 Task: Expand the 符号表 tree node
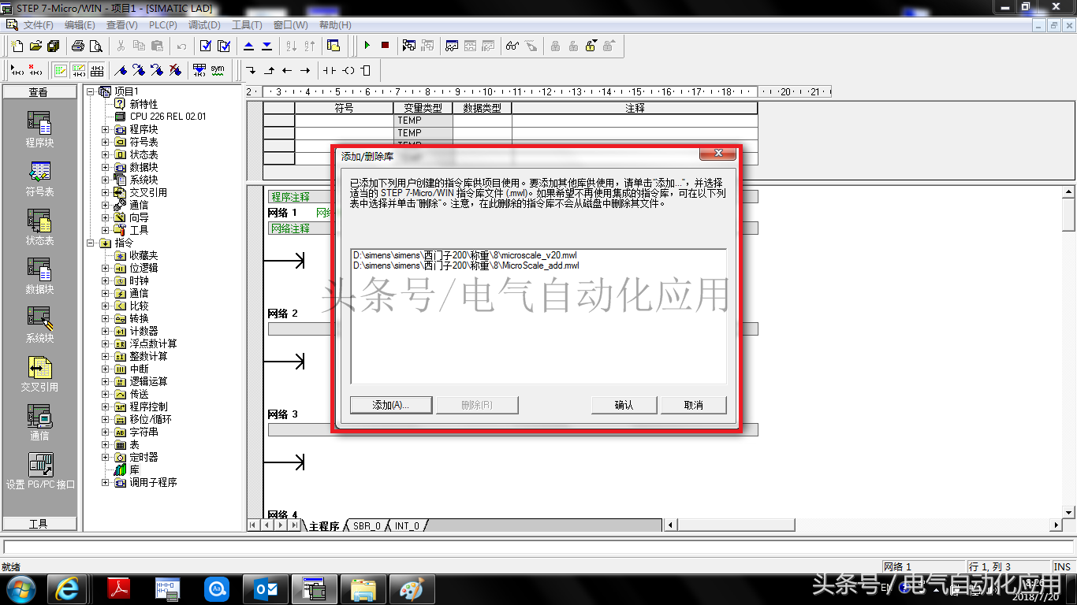coord(105,142)
